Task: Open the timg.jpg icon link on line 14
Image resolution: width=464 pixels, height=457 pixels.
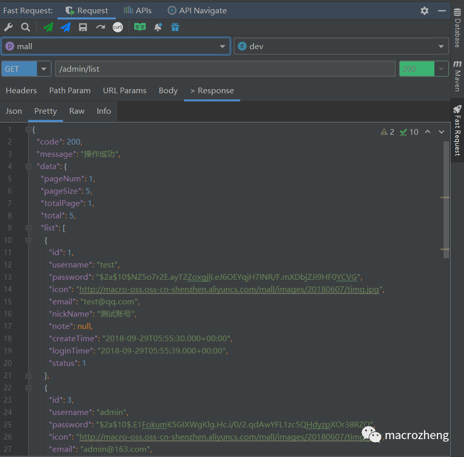Action: pos(229,289)
